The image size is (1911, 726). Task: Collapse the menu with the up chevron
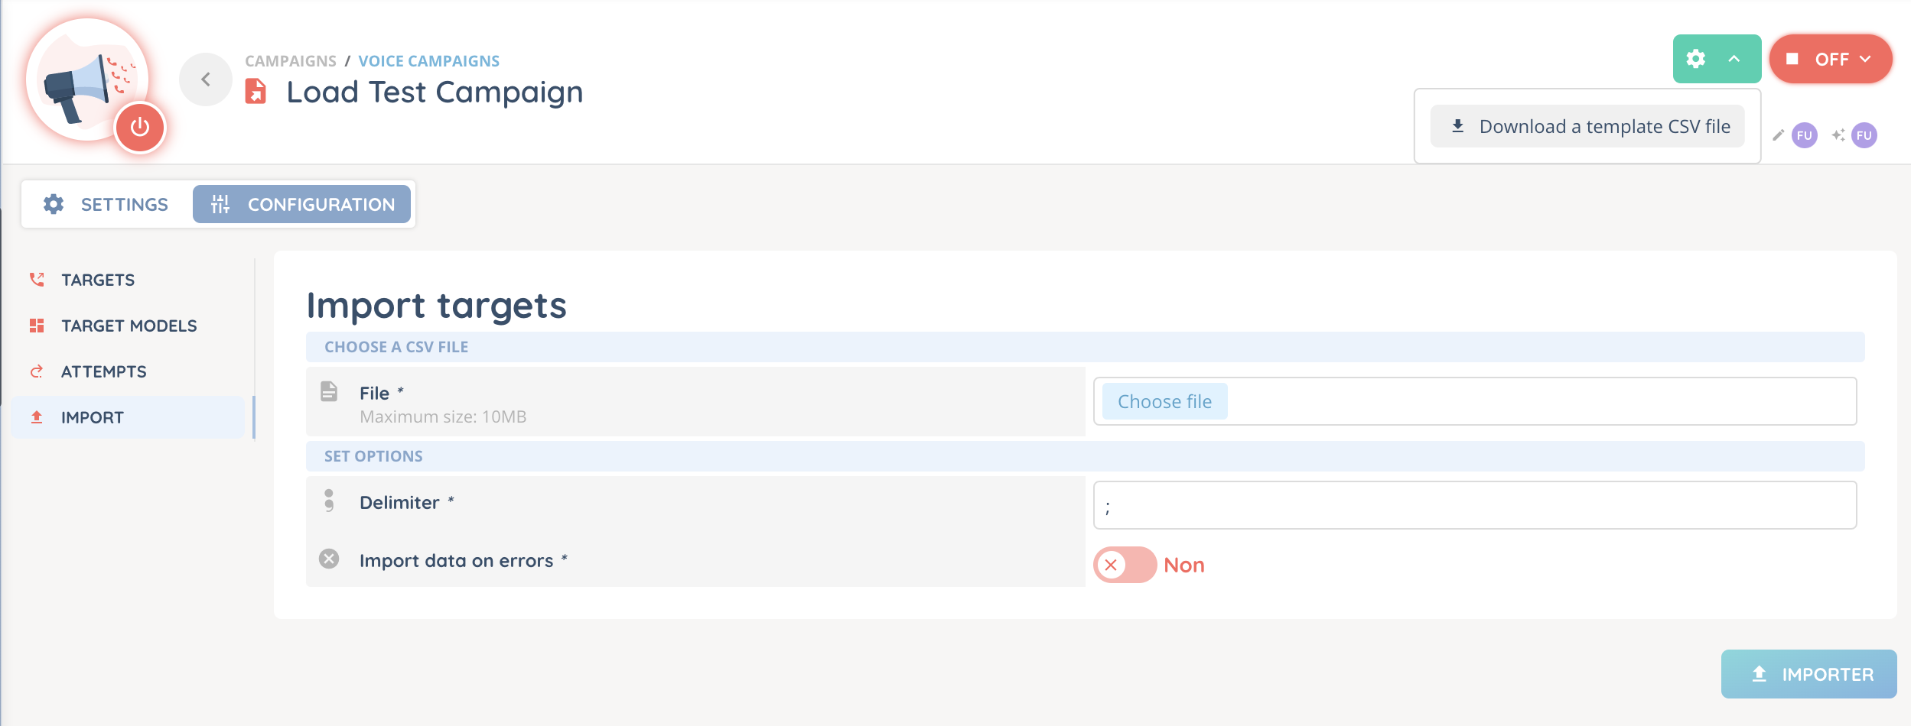tap(1734, 59)
